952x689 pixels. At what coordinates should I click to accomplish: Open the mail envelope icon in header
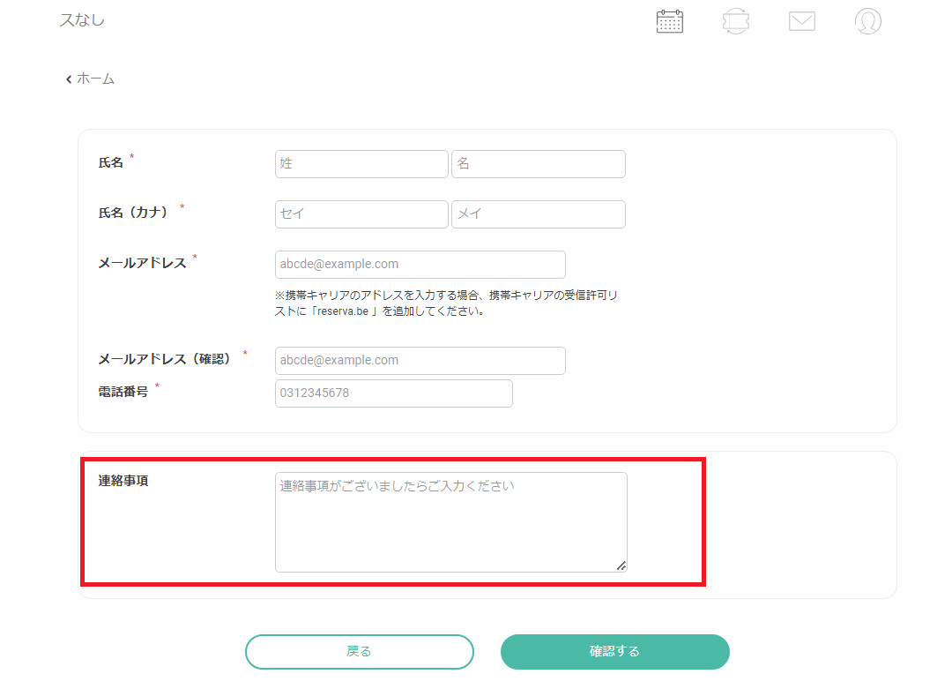pyautogui.click(x=802, y=21)
